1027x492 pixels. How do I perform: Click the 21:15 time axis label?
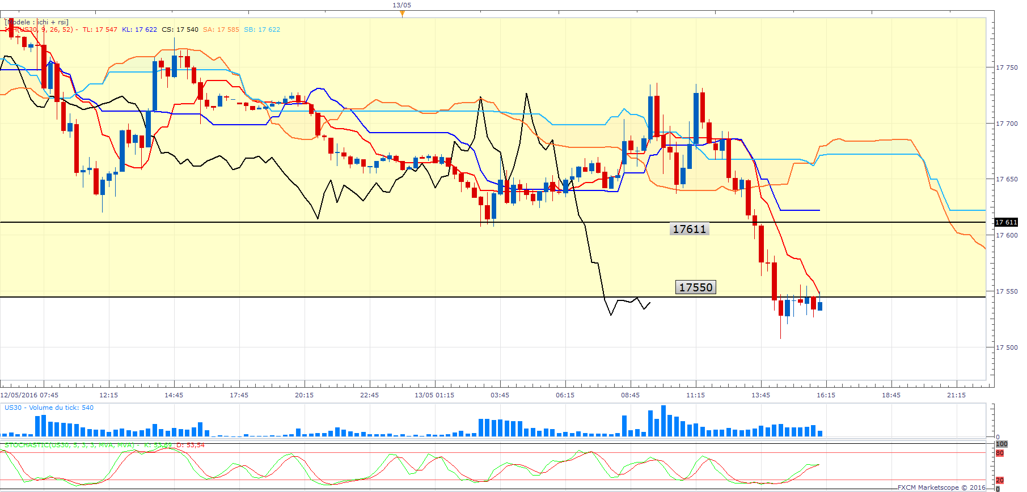click(957, 395)
